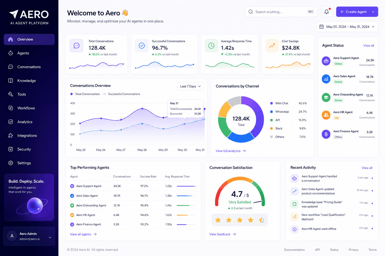Click the Workflows icon in sidebar
385x256 pixels.
coord(11,108)
